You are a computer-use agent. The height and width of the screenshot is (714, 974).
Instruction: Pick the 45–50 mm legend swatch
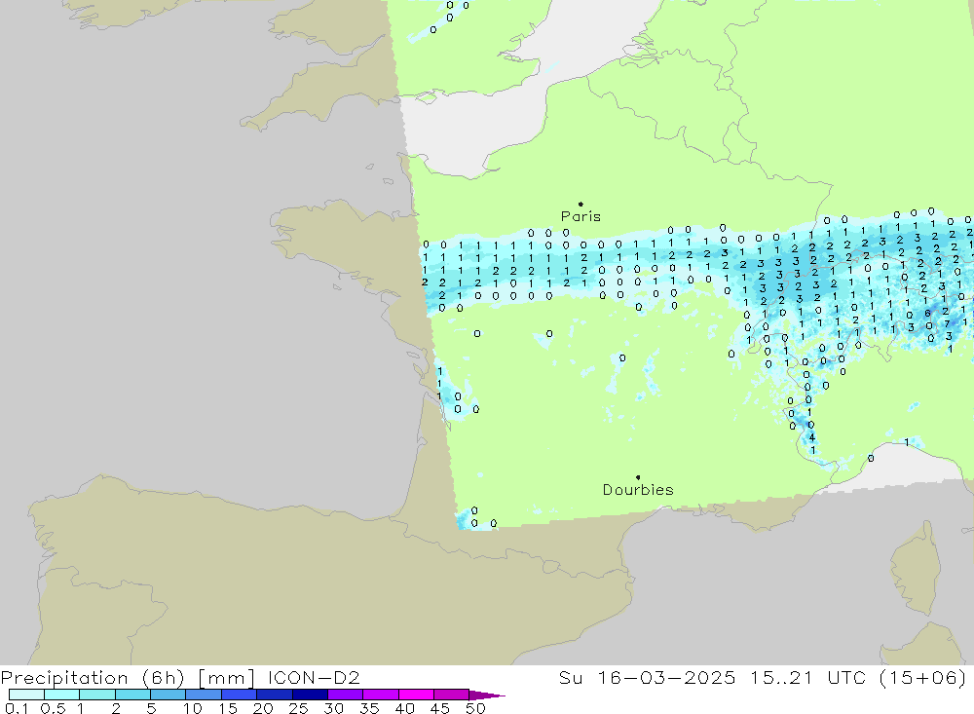[x=452, y=695]
